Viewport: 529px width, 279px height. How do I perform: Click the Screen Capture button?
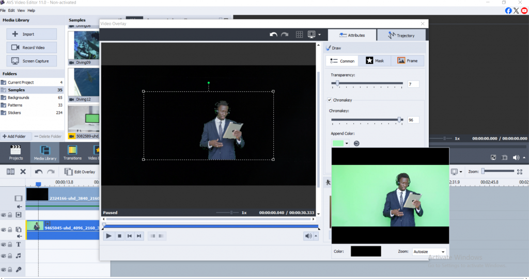(x=32, y=61)
